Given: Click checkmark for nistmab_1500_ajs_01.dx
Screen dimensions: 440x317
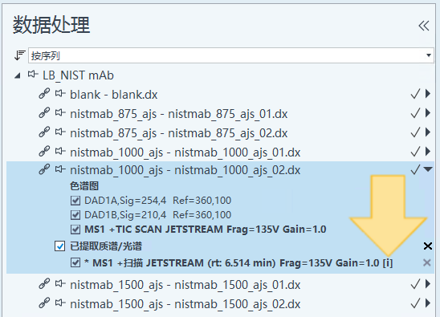Looking at the screenshot, I should pos(415,284).
